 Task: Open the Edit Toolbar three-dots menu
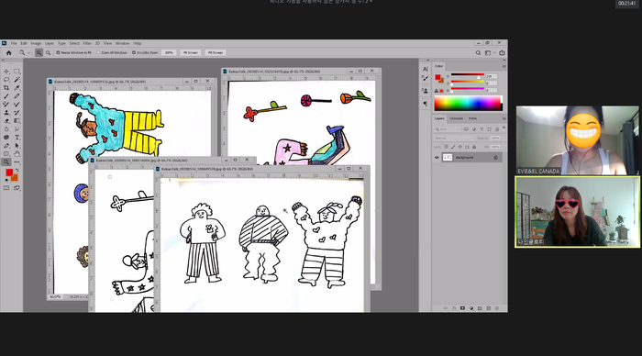(x=17, y=162)
